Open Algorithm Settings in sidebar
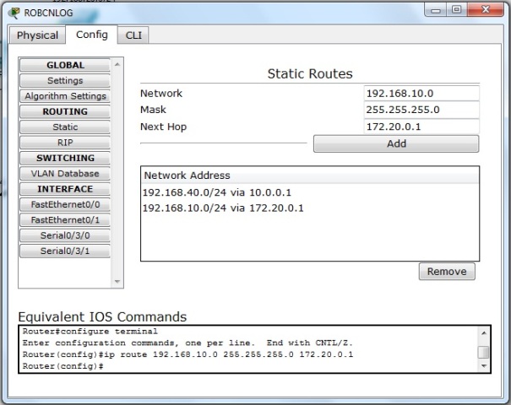 pyautogui.click(x=65, y=96)
